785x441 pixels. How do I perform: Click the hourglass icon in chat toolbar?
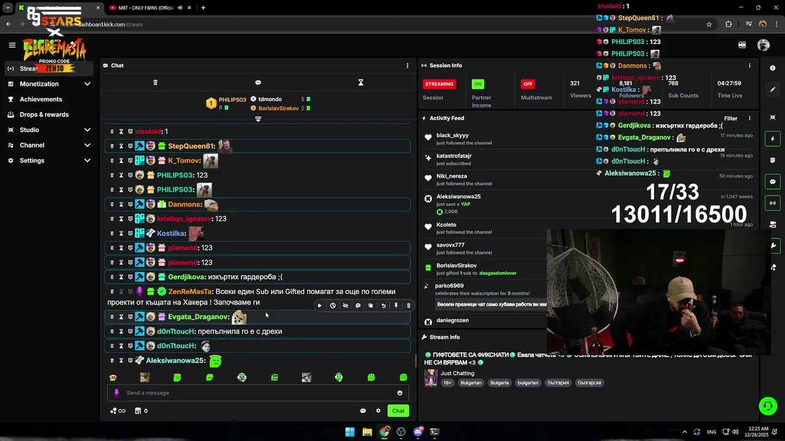coord(361,83)
